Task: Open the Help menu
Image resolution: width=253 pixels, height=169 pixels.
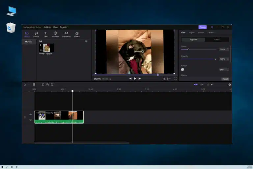Action: click(x=55, y=27)
